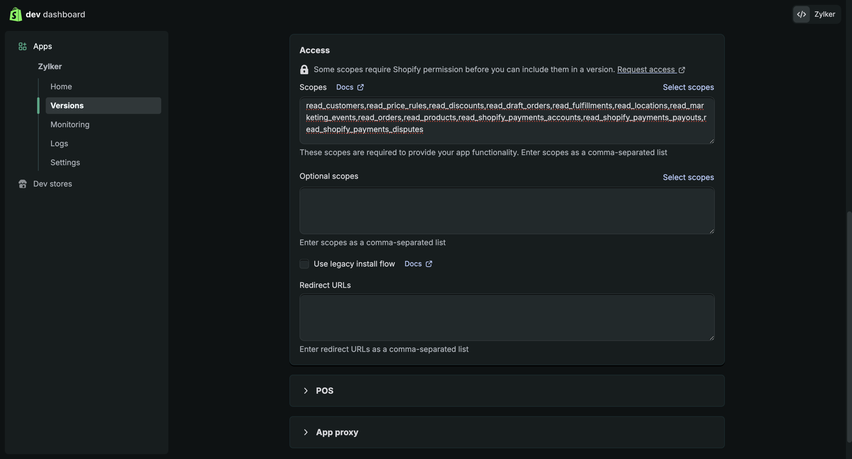Click the Request access external link icon

click(682, 70)
